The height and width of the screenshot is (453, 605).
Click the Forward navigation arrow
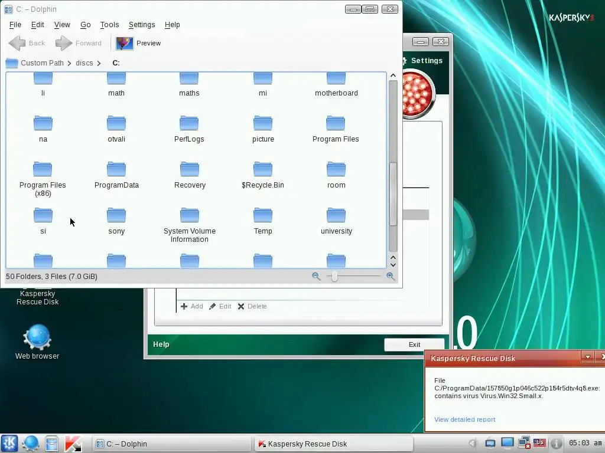(x=79, y=43)
